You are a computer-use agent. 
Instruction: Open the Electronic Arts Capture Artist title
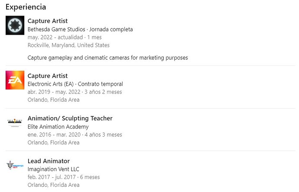(x=48, y=76)
